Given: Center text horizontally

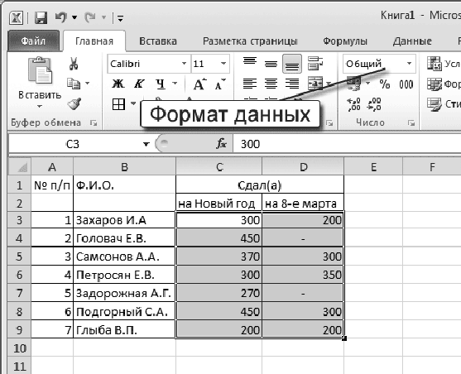Looking at the screenshot, I should (x=271, y=84).
